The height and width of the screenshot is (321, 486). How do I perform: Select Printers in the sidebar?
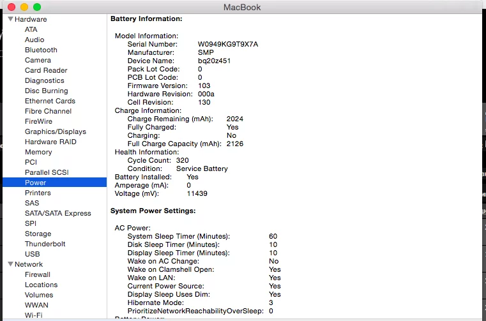pos(38,193)
